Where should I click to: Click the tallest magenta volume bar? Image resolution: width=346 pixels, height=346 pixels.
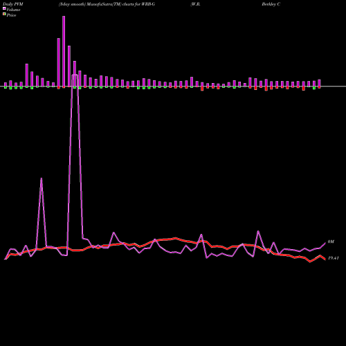pos(64,52)
